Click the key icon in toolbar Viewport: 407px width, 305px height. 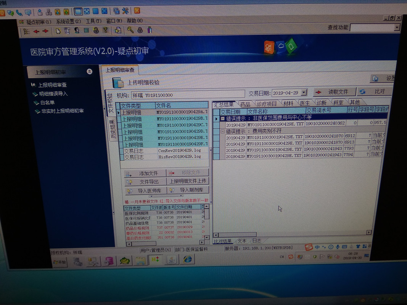[x=130, y=30]
